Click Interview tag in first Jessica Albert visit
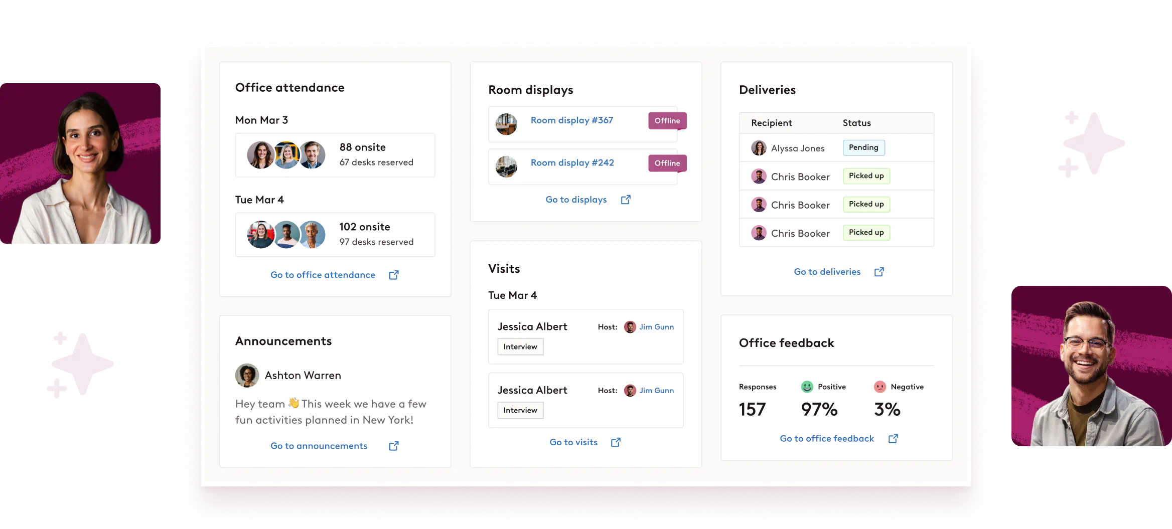1172x529 pixels. click(520, 347)
